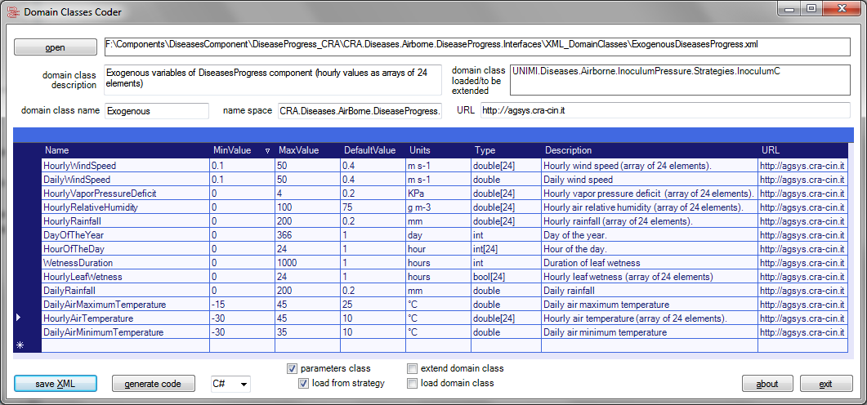Image resolution: width=867 pixels, height=405 pixels.
Task: Click the name space field
Action: tap(360, 110)
